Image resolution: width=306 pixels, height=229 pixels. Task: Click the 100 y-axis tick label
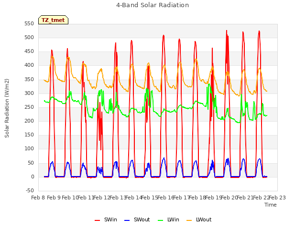click(x=29, y=149)
